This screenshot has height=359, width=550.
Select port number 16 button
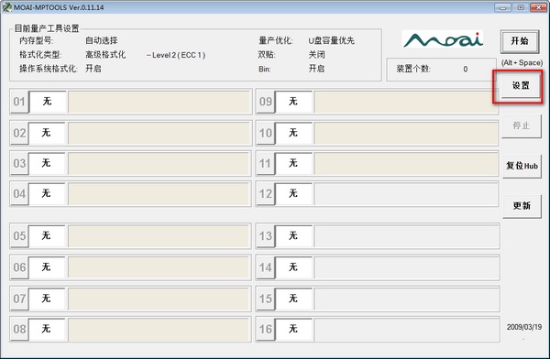tap(266, 329)
